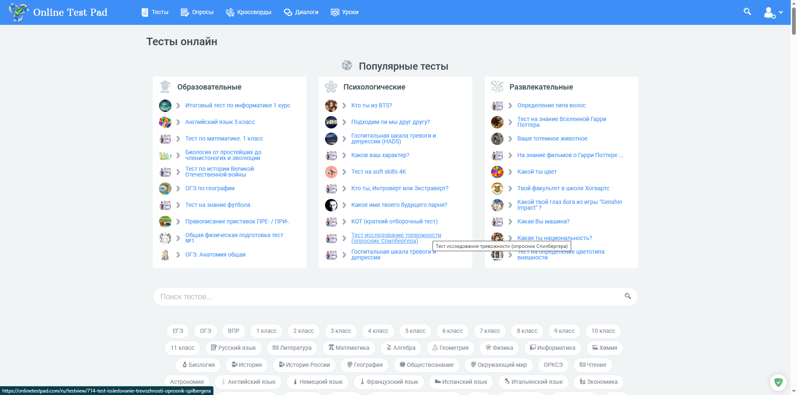Open Тест исследование тревожности (опросник Спилбергера) link
The image size is (797, 395).
tap(396, 238)
